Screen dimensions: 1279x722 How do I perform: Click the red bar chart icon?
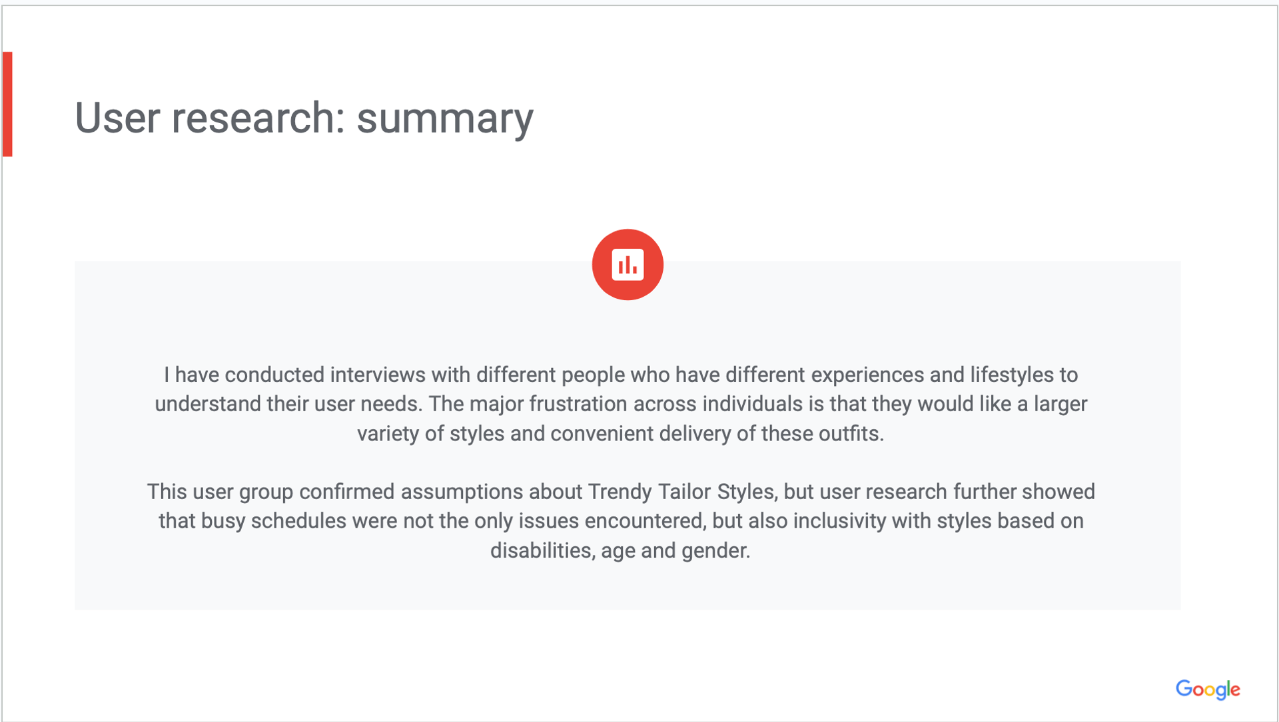coord(627,265)
